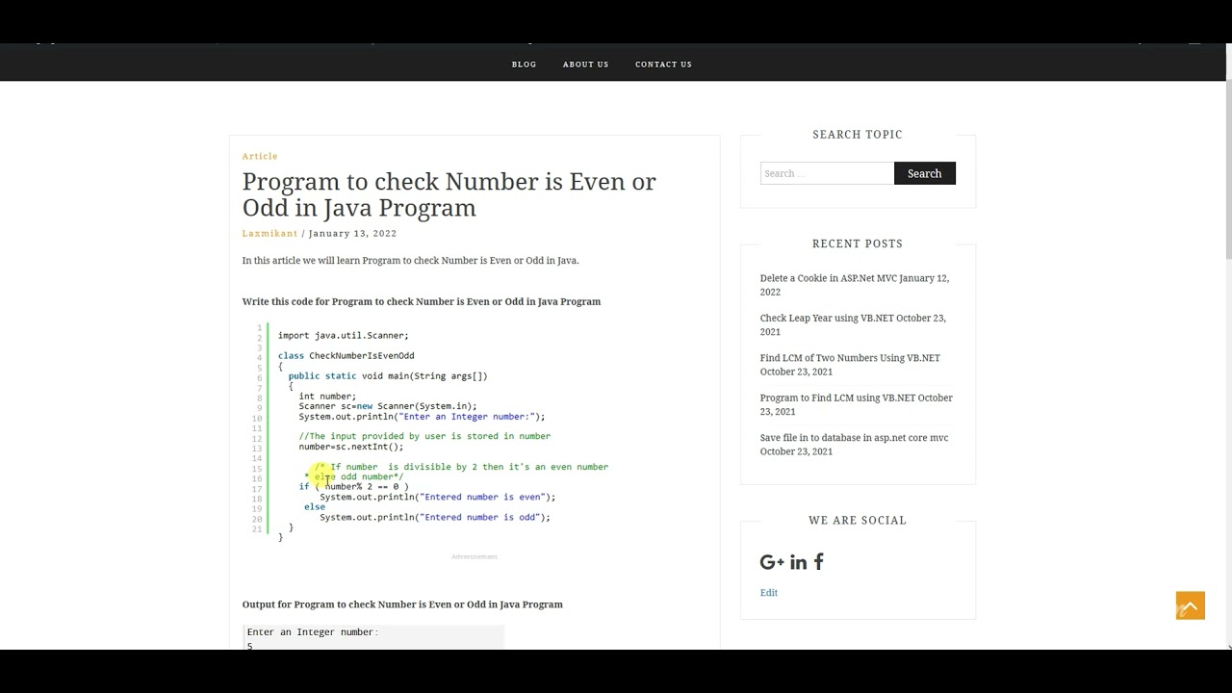This screenshot has width=1232, height=693.
Task: Click the WE ARE SOCIAL widget heading
Action: [x=858, y=521]
